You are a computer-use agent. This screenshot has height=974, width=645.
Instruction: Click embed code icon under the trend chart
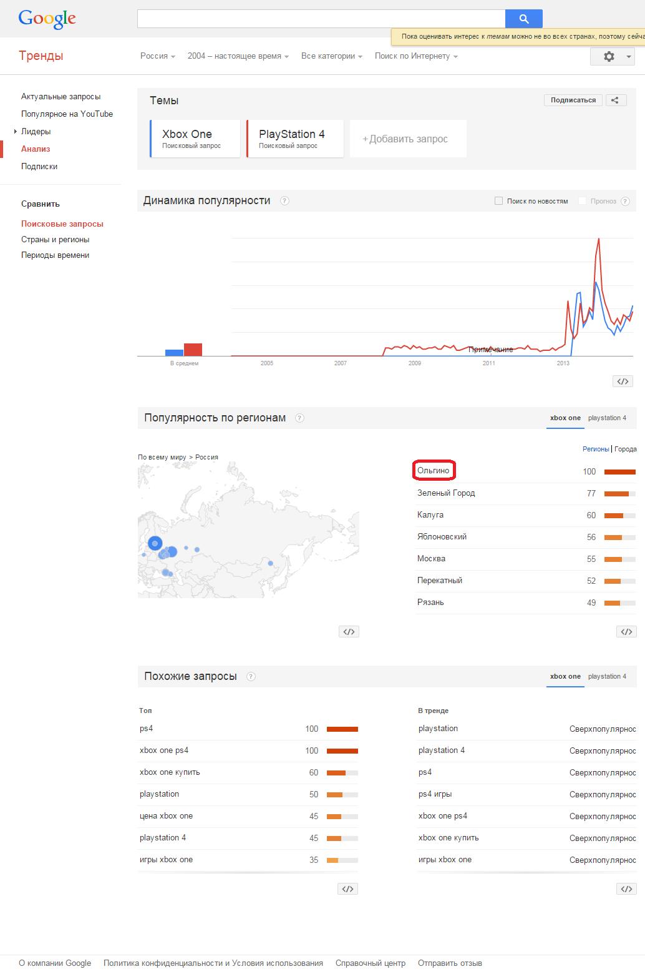pos(623,381)
